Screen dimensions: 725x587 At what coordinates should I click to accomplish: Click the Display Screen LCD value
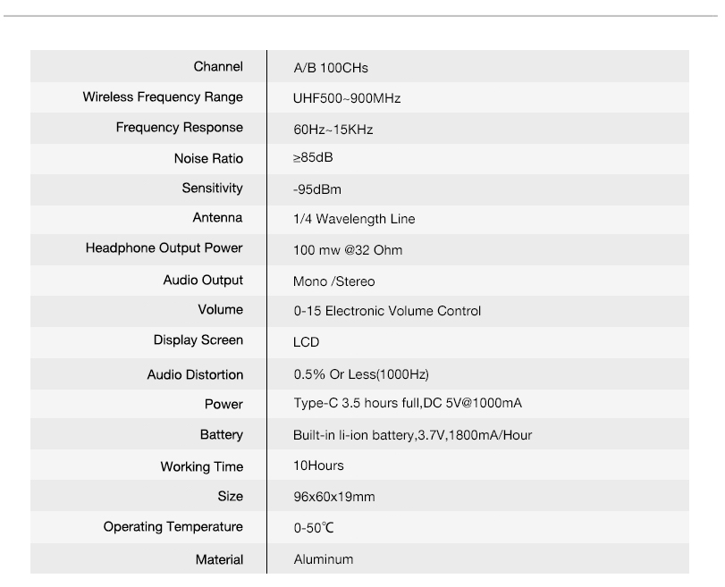(x=306, y=342)
